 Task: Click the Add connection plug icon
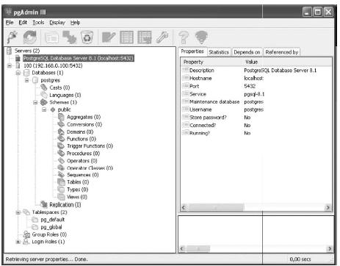click(x=12, y=37)
